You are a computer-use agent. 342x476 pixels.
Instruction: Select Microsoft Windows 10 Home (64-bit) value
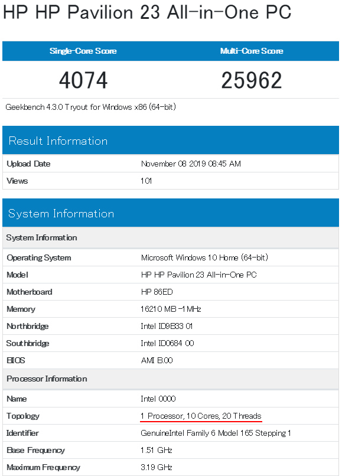pos(205,257)
